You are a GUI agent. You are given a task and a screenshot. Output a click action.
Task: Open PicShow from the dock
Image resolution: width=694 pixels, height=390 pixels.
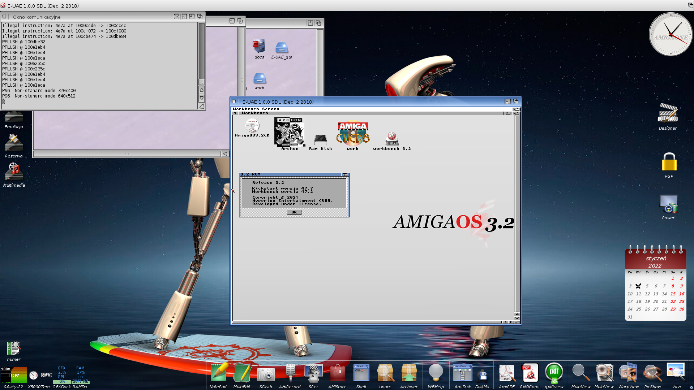pos(652,373)
